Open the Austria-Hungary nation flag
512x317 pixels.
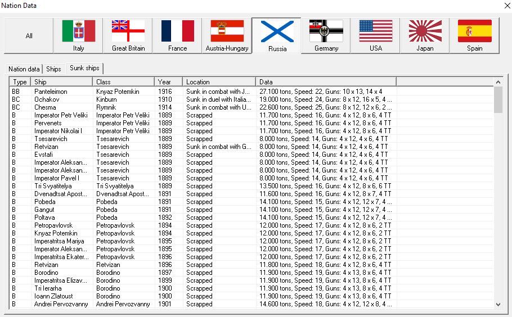click(227, 35)
